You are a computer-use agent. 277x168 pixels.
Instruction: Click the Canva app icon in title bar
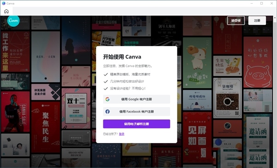[4, 3]
